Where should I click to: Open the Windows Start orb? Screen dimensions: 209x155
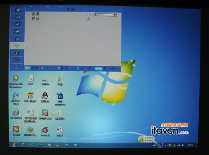pos(14,145)
